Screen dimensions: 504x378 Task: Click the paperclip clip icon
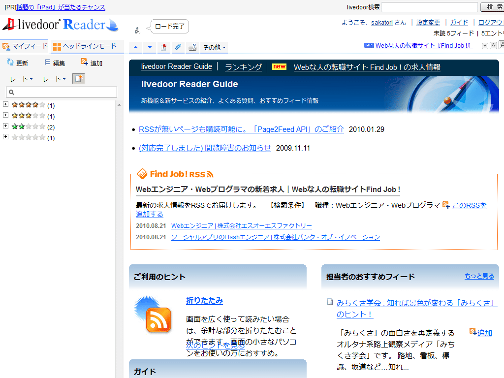pyautogui.click(x=178, y=47)
